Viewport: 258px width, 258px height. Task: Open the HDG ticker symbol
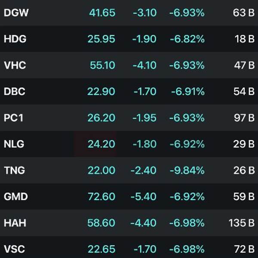click(15, 39)
